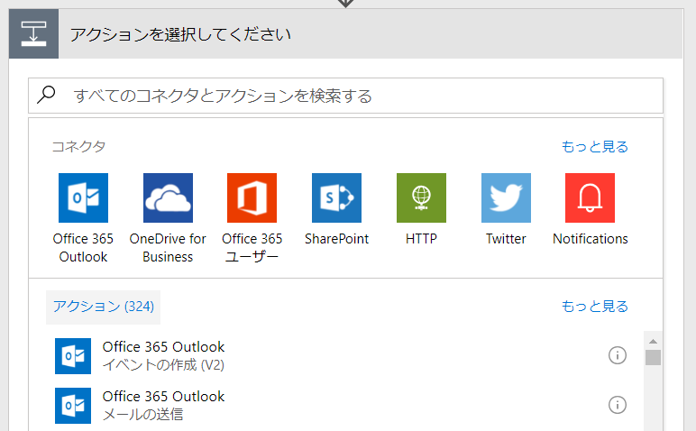Focus the connector and action search field
Viewport: 696px width, 431px height.
(346, 96)
